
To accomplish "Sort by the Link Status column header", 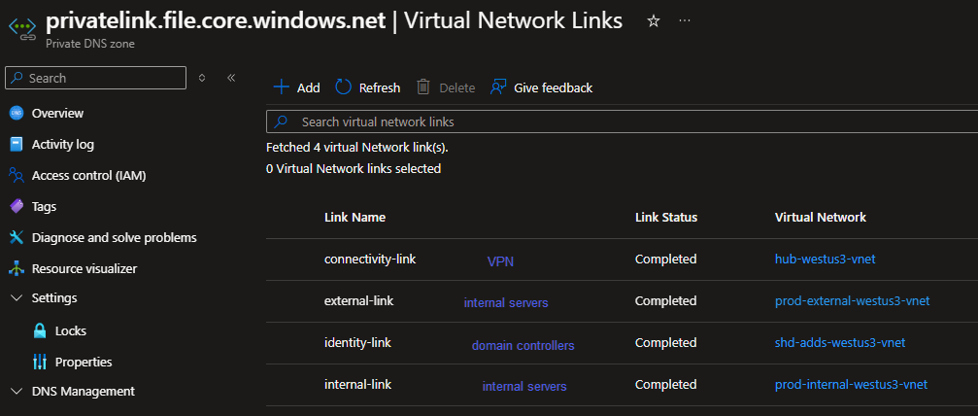I will (x=666, y=218).
